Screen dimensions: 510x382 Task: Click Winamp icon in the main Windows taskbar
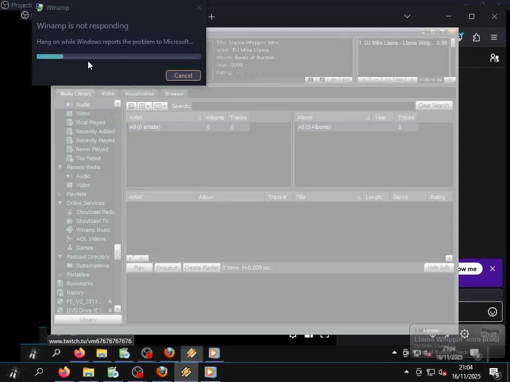pos(186,372)
